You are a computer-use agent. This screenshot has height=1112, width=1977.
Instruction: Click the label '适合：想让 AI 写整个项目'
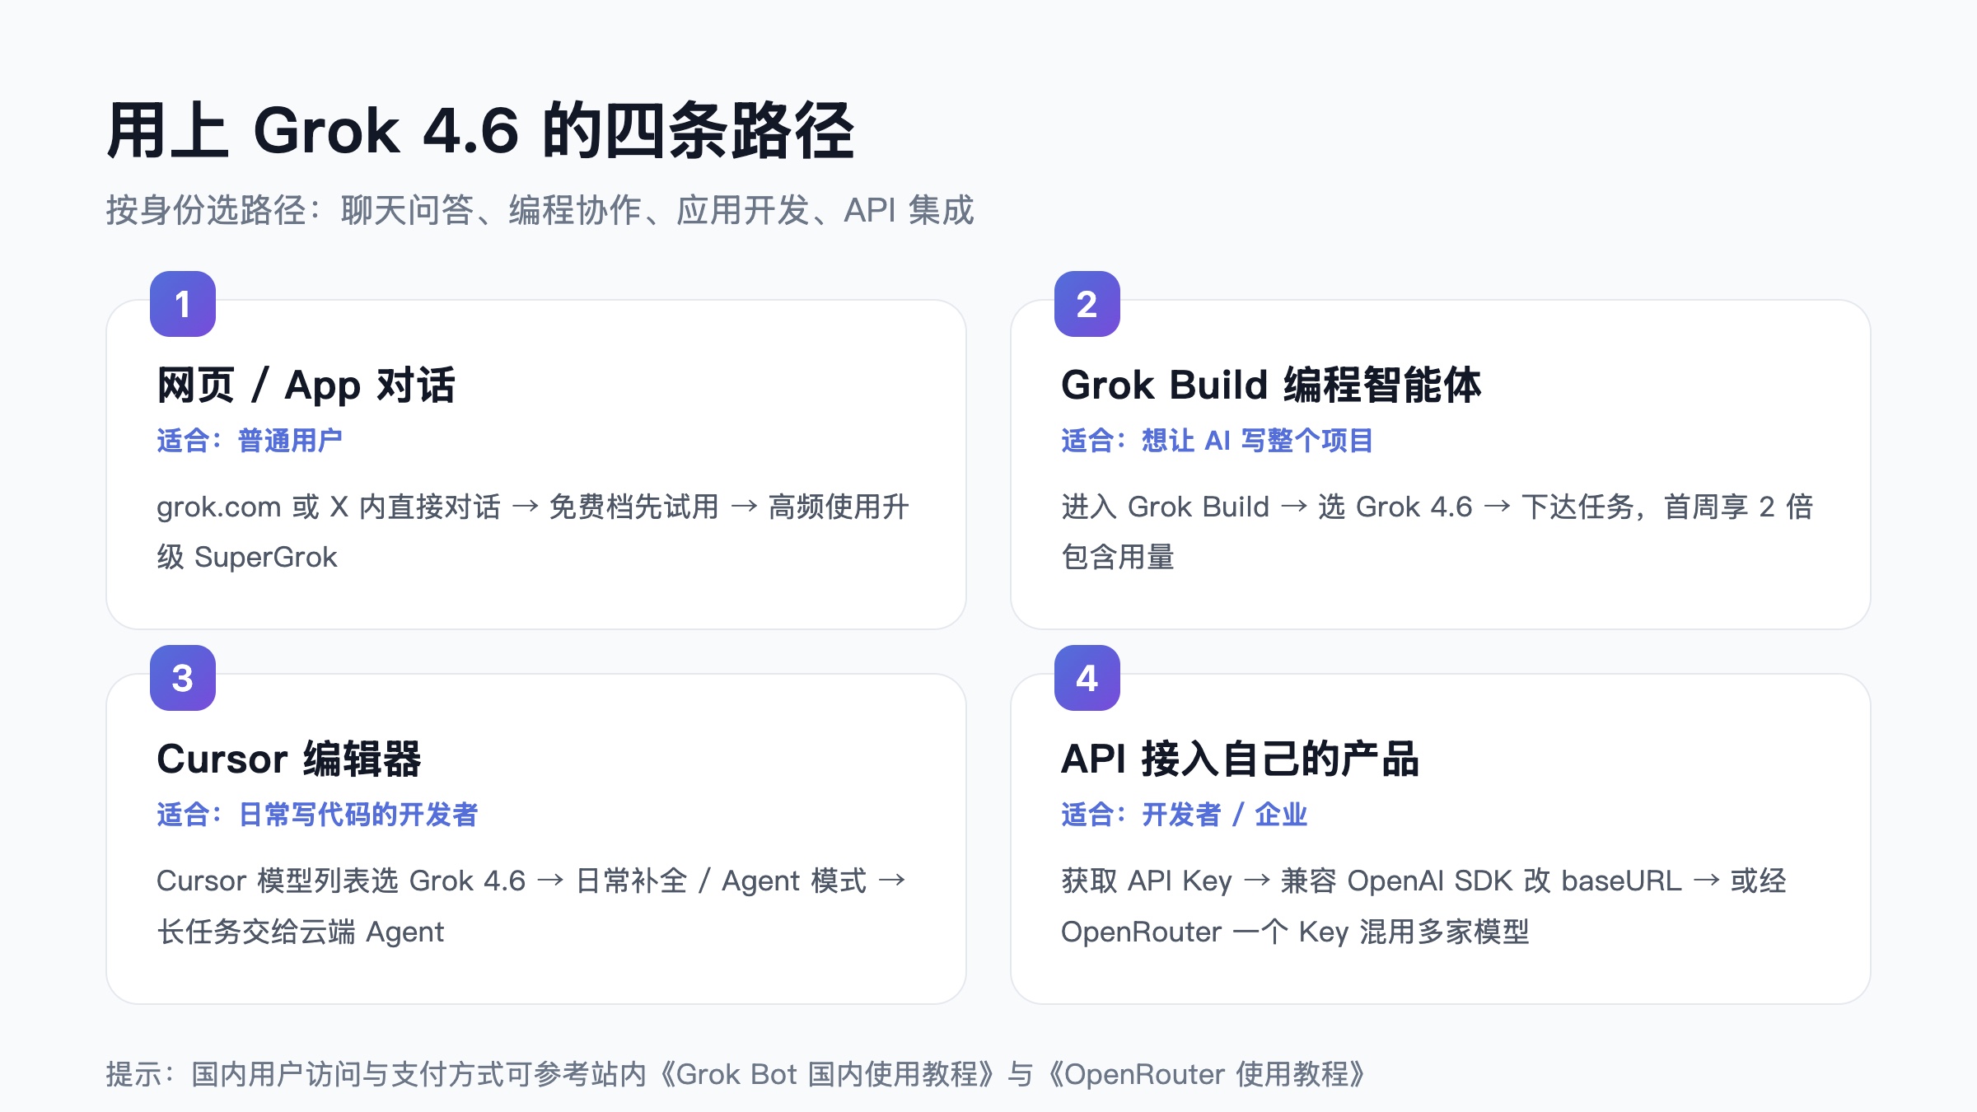(1218, 441)
